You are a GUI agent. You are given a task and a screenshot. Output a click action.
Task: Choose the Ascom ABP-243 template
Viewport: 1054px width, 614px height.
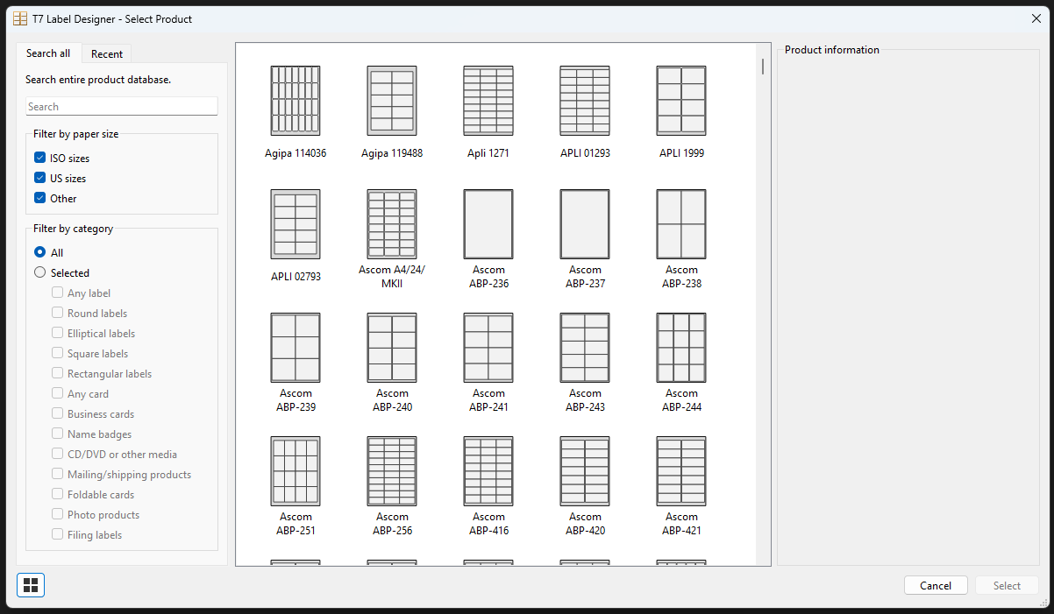click(585, 348)
